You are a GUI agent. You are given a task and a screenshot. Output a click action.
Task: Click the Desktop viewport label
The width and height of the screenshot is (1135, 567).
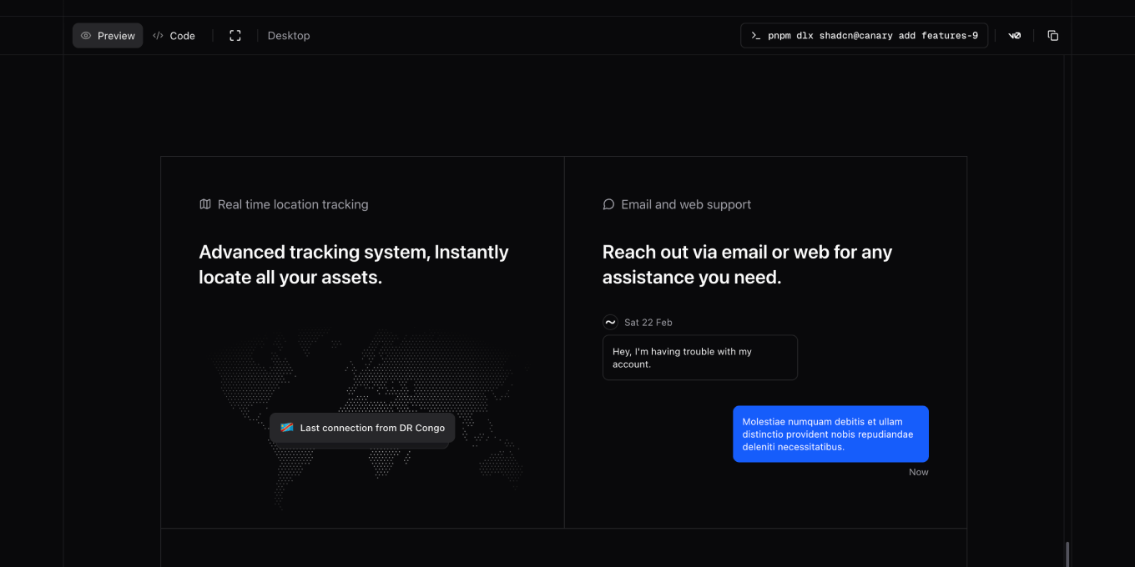click(x=289, y=36)
